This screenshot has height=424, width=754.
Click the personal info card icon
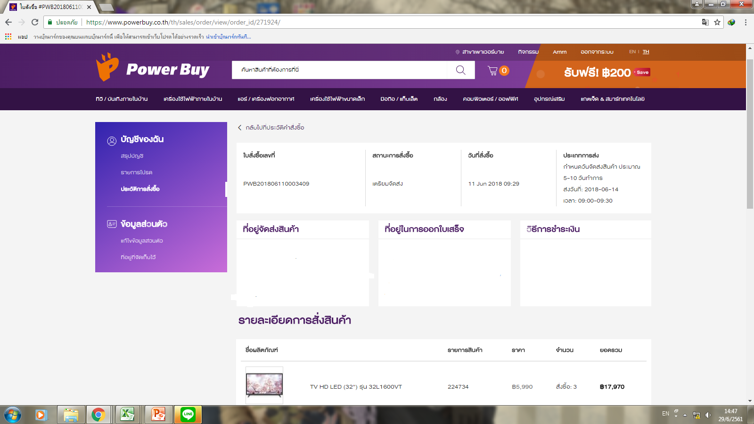click(x=112, y=224)
